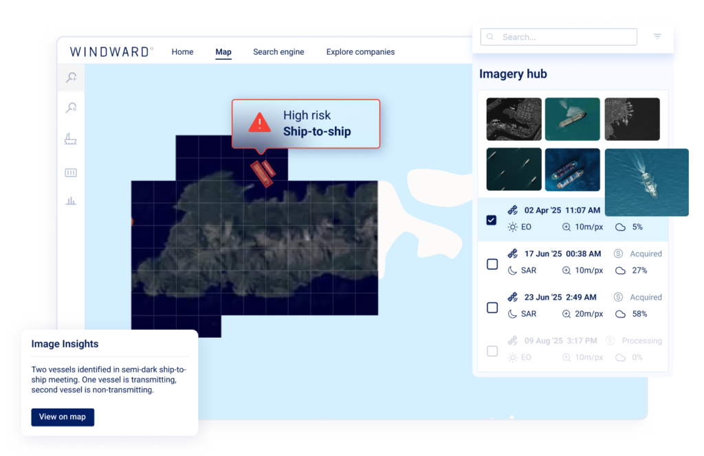Open the advanced search icon in the sidebar
The height and width of the screenshot is (456, 704).
pyautogui.click(x=71, y=108)
